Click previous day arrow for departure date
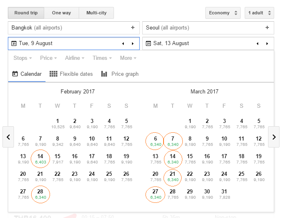Viewport: 282px width, 218px height. click(x=123, y=43)
